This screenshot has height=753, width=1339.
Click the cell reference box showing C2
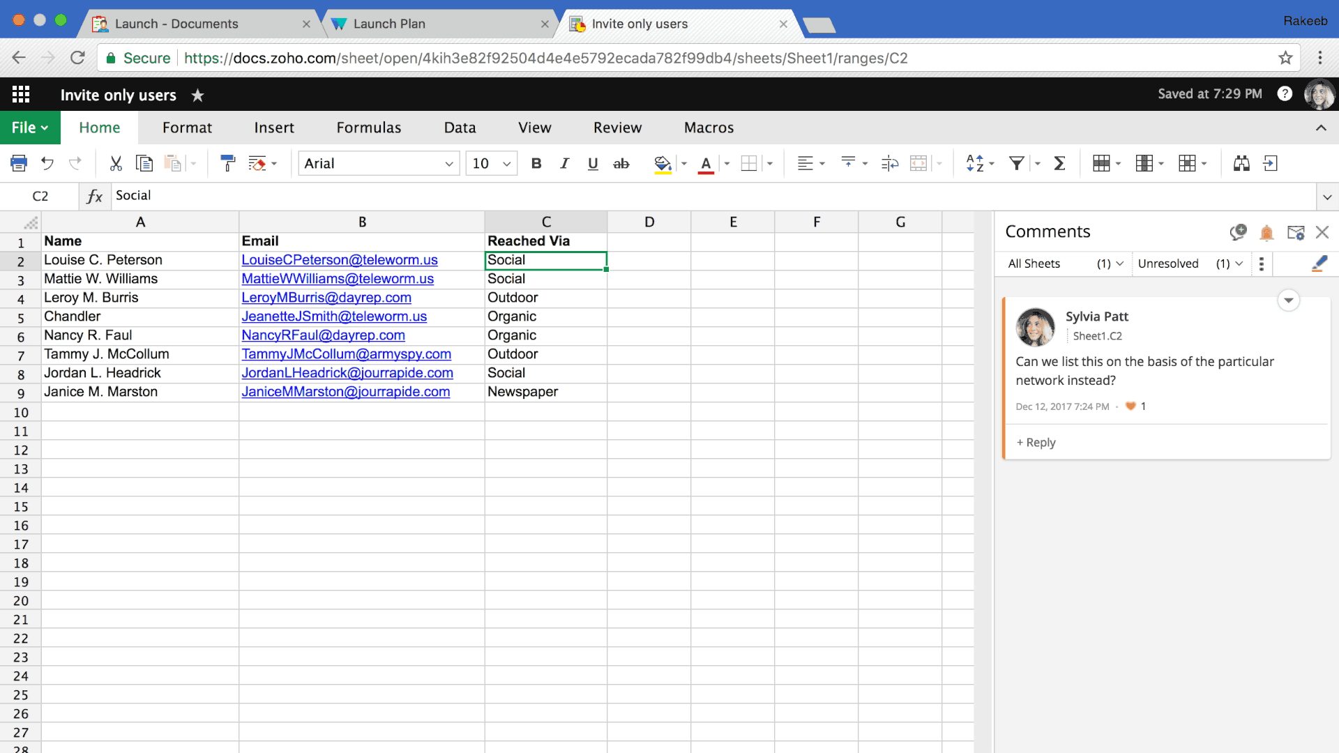40,196
